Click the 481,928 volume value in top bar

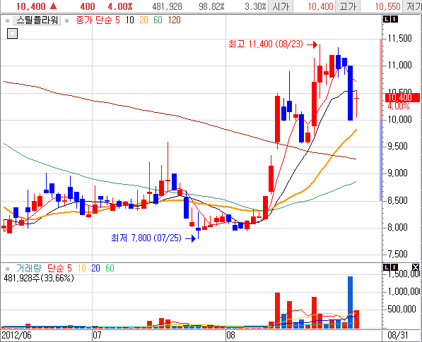point(167,6)
